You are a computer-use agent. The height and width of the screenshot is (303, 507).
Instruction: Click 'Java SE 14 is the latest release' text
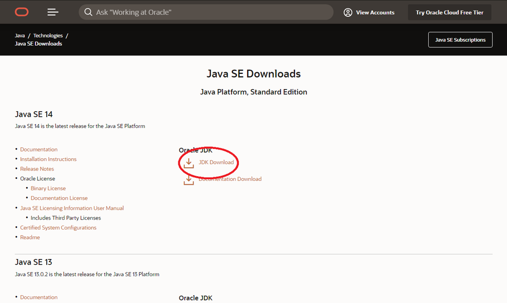click(x=80, y=126)
